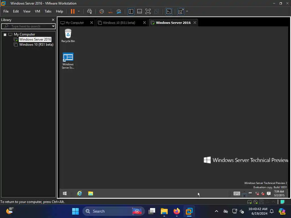The image size is (291, 218).
Task: Open the Help menu
Action: click(59, 11)
